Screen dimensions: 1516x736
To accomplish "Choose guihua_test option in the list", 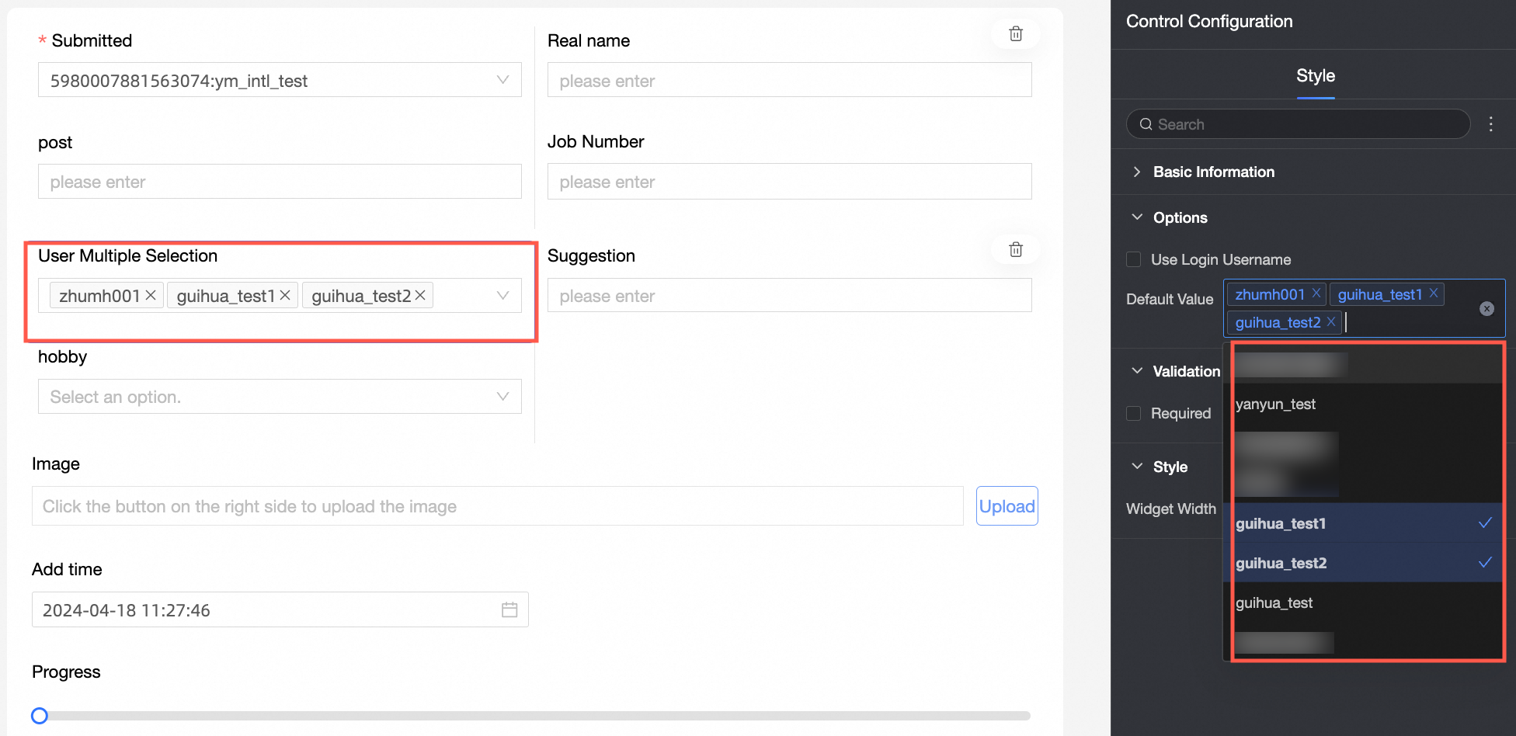I will point(1274,603).
